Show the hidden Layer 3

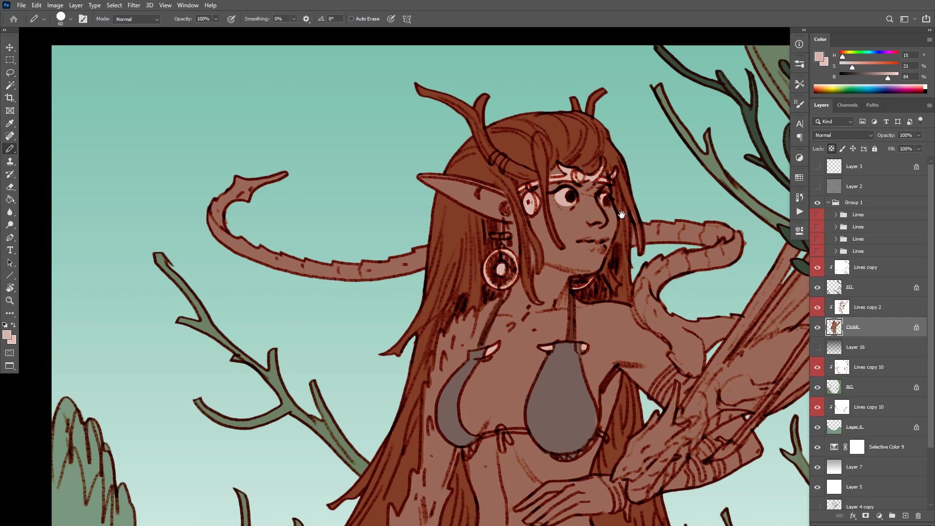[817, 167]
